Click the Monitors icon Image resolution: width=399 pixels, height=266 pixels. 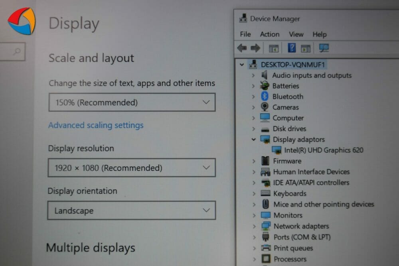(266, 215)
